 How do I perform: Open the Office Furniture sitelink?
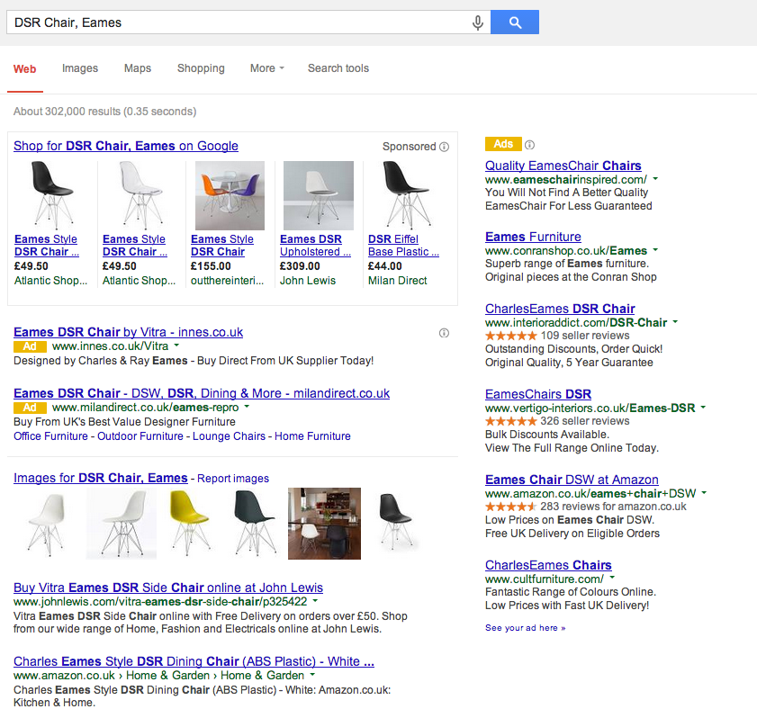(x=50, y=436)
